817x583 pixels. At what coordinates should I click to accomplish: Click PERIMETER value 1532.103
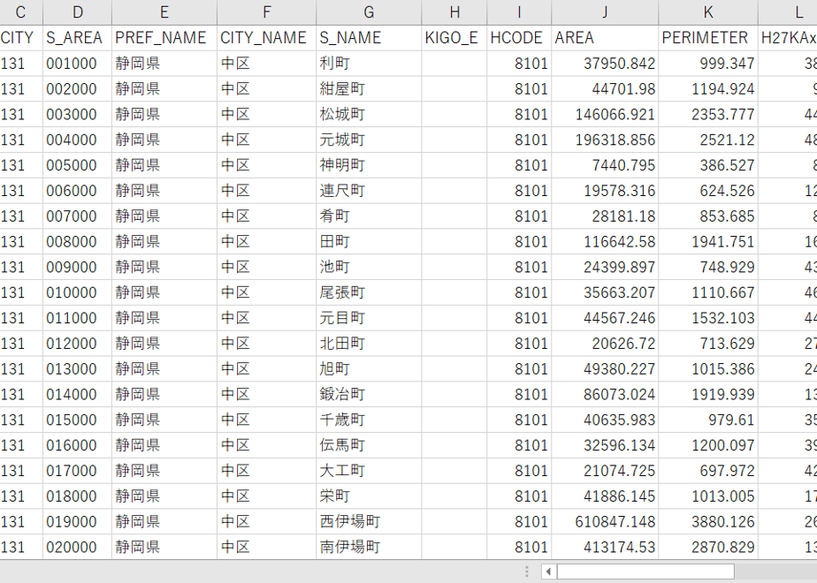(x=708, y=318)
